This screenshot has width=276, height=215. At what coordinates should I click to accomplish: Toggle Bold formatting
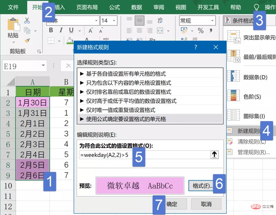(x=51, y=30)
